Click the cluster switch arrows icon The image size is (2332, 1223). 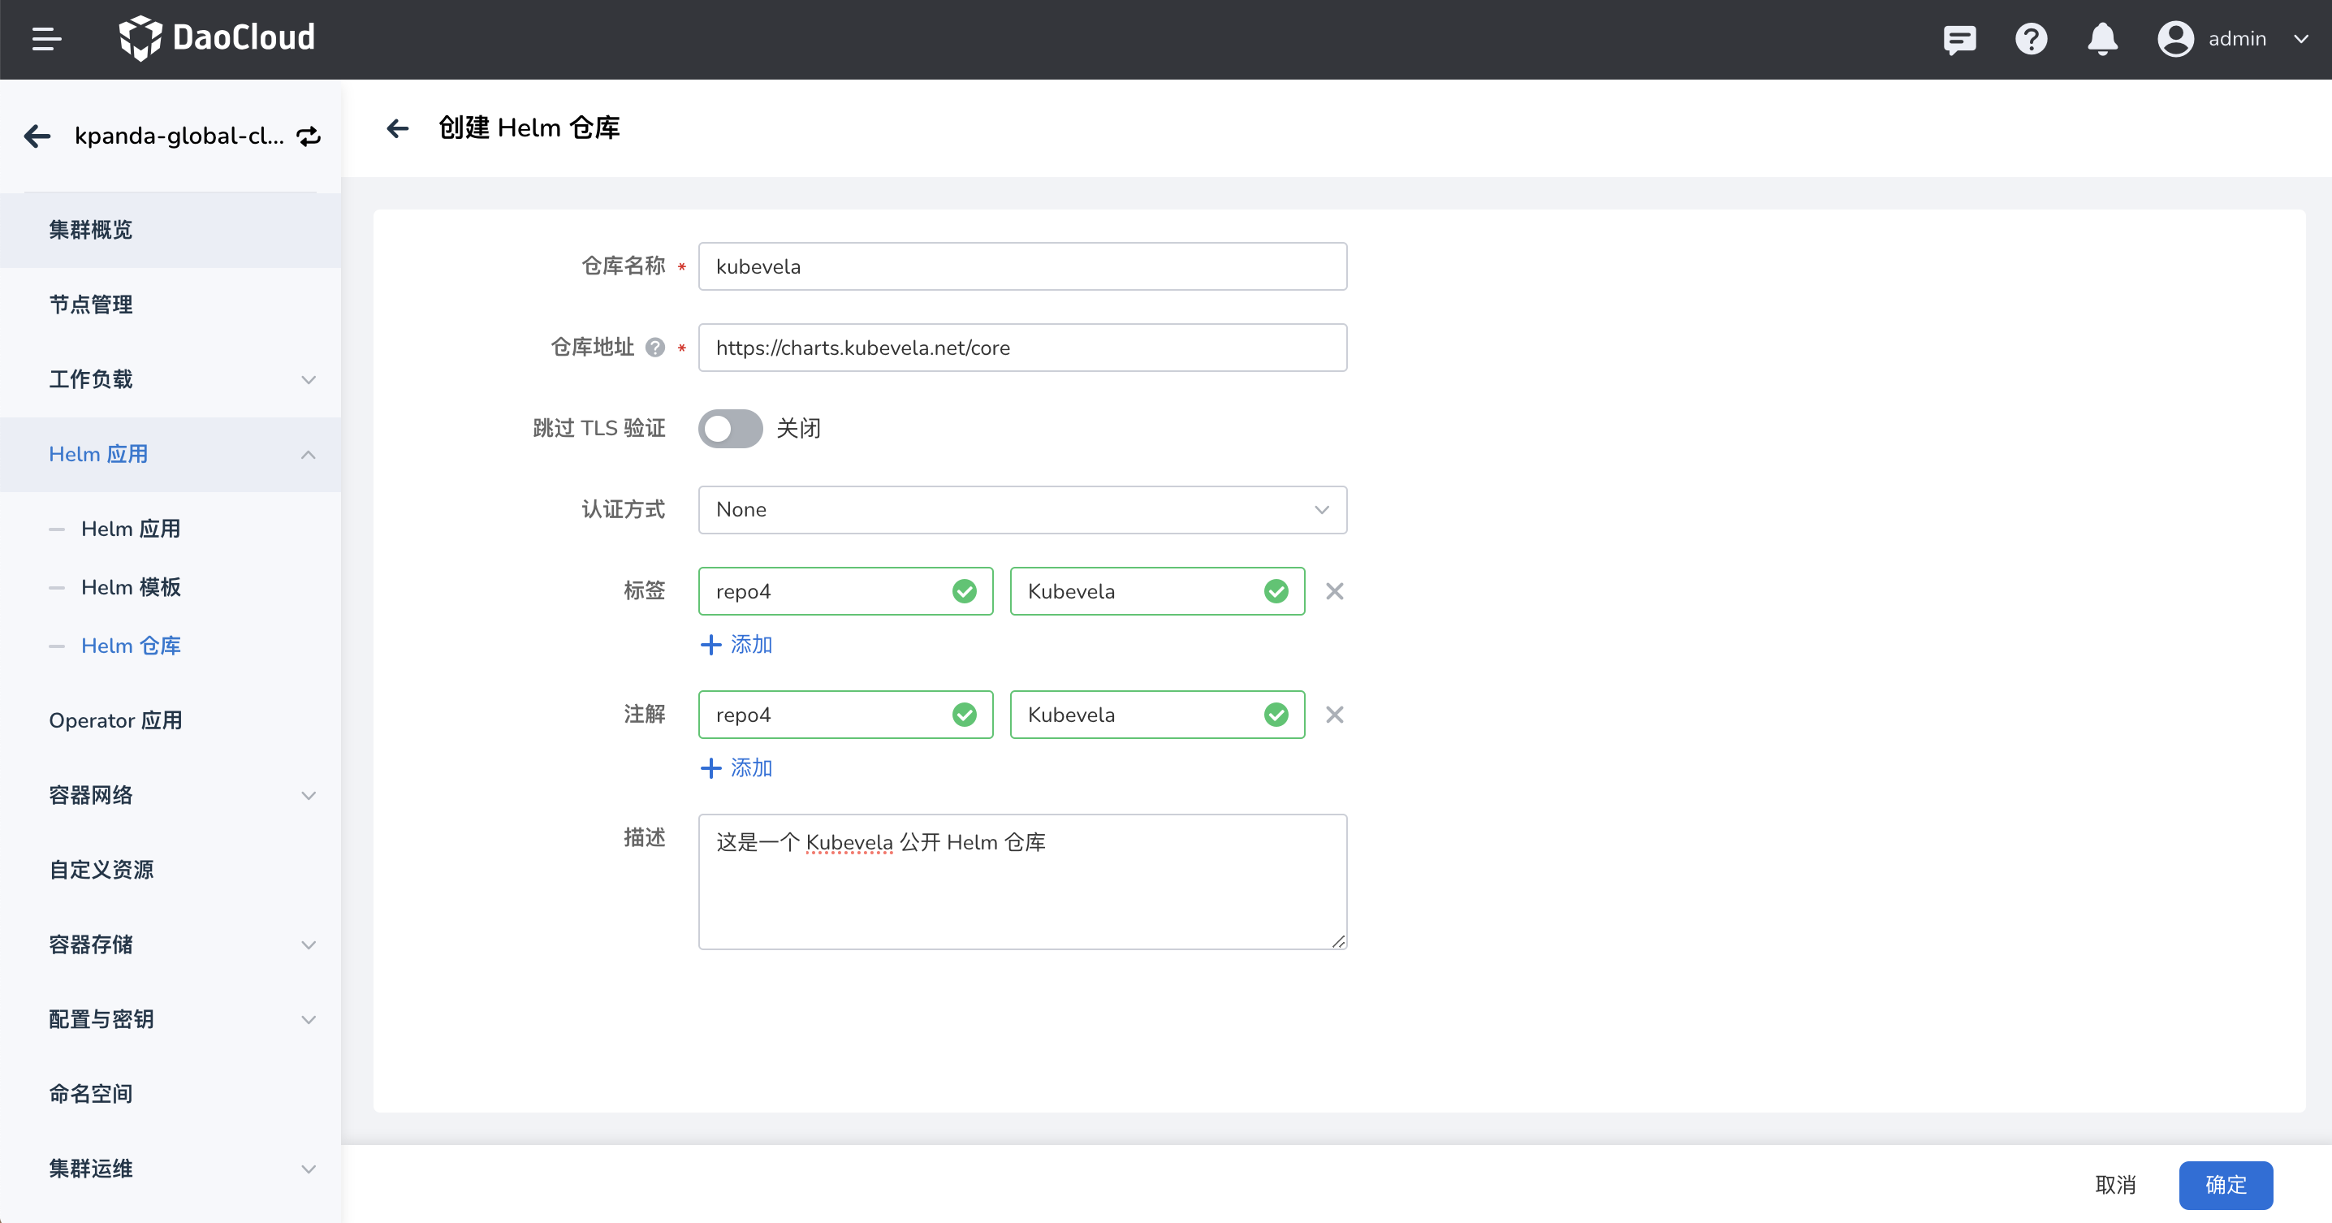(x=309, y=136)
